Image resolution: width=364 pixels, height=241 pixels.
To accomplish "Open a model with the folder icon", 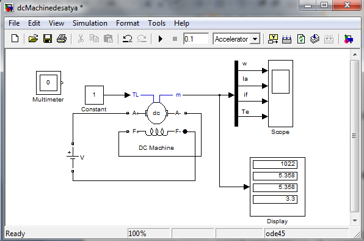I will point(33,39).
